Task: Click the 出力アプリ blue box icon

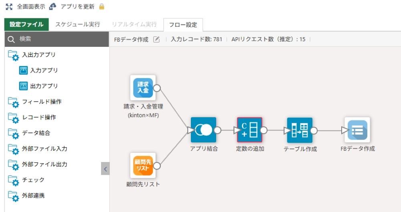Action: 23,86
